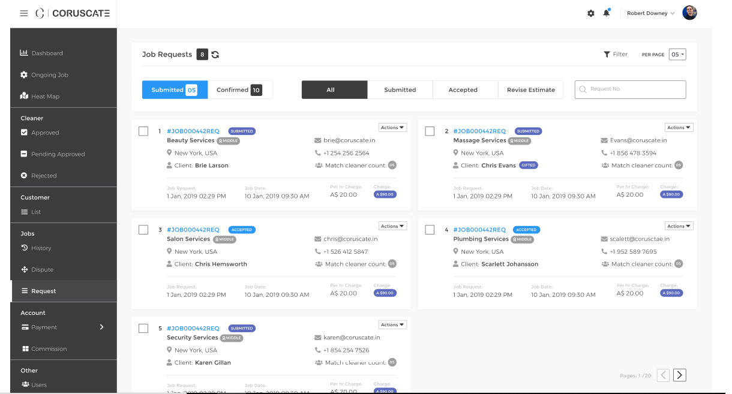Screen dimensions: 732x394
Task: Click the Request No. search field
Action: click(630, 89)
